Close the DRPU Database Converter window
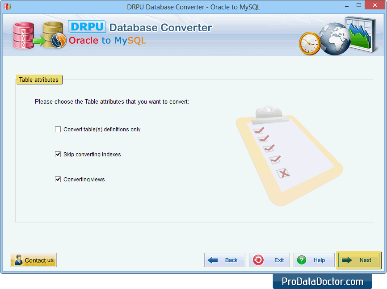This screenshot has height=289, width=387. pyautogui.click(x=374, y=5)
